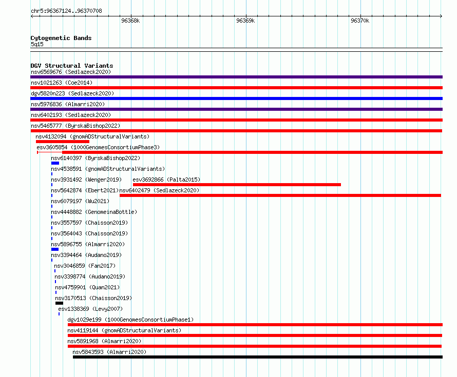The height and width of the screenshot is (377, 457).
Task: Open the dgv5820n223 (Sedlazeck2020) label
Action: 72,93
